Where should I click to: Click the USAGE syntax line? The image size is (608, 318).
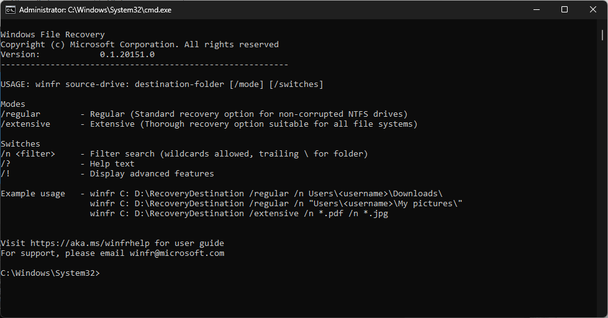pyautogui.click(x=162, y=84)
